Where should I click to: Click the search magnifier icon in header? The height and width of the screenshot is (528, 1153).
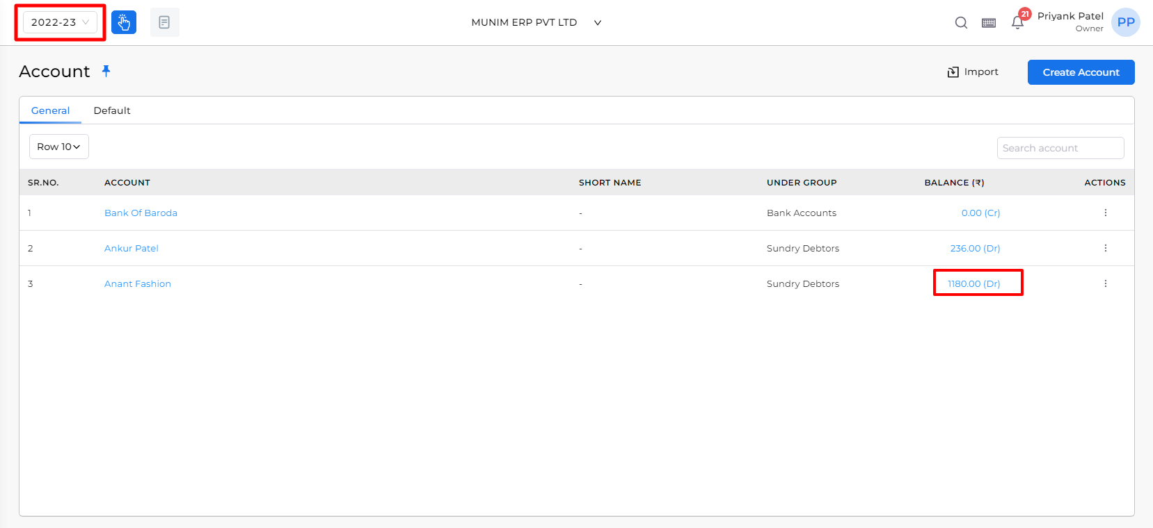point(961,22)
